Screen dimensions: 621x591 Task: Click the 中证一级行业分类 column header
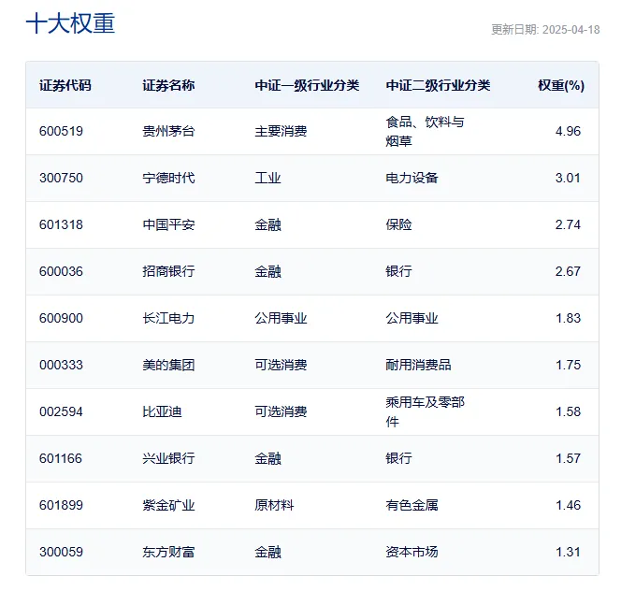(307, 85)
